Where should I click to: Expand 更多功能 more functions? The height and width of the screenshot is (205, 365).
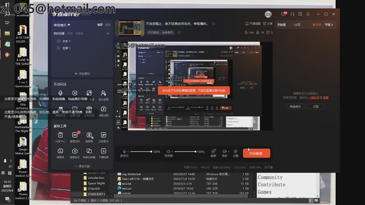click(82, 166)
